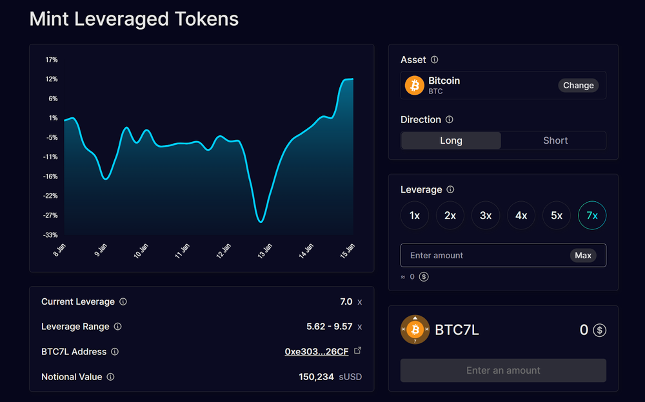Click the Current Leverage info icon
Viewport: 645px width, 402px height.
coord(123,301)
